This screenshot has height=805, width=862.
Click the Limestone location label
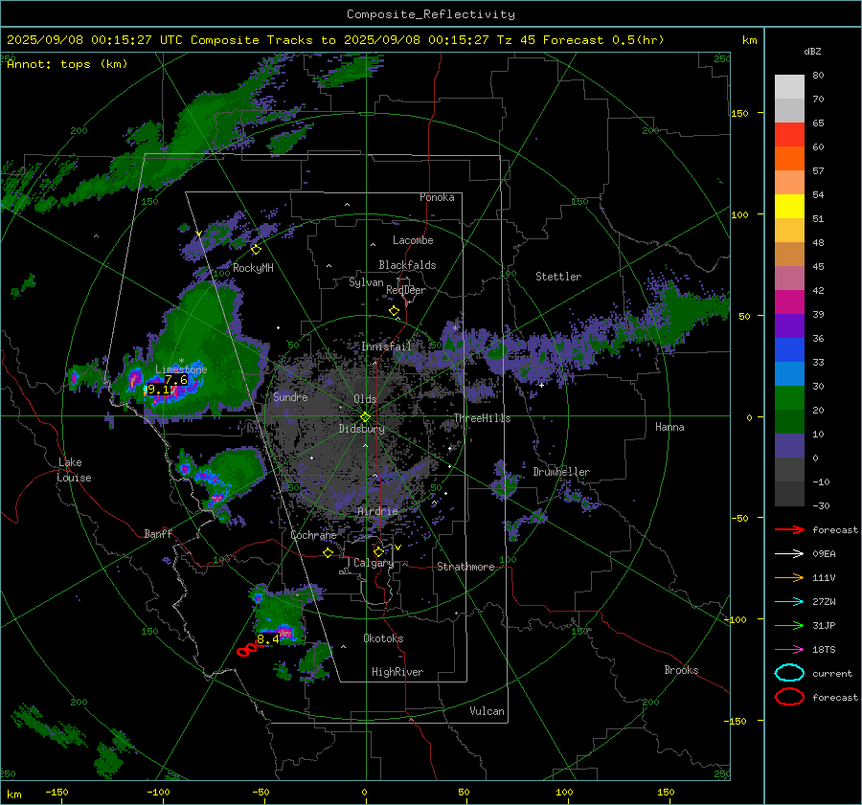[x=181, y=369]
